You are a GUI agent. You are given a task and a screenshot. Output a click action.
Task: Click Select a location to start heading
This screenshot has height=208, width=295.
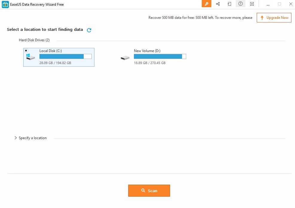tap(45, 30)
